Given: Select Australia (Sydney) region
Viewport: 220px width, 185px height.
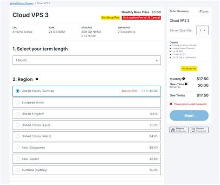Looking at the screenshot, I should (87, 170).
